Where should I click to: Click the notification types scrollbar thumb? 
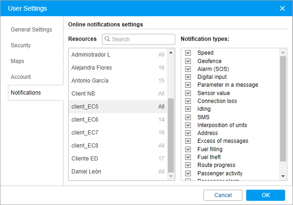click(x=283, y=109)
